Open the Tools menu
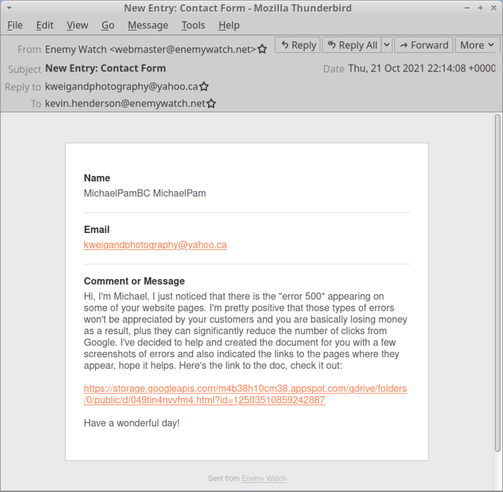503x492 pixels. point(193,25)
